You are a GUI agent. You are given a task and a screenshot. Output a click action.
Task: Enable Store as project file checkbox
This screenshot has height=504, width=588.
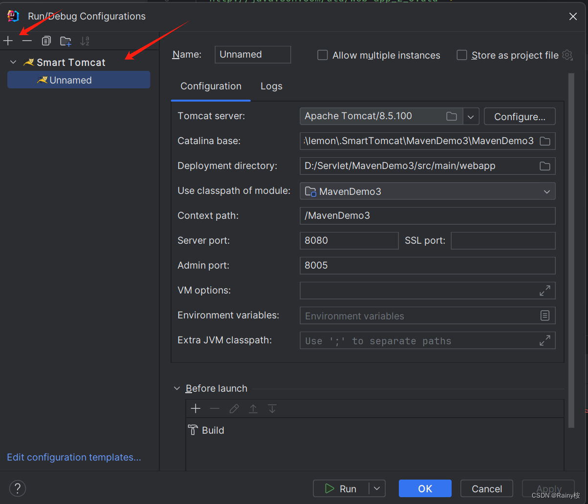coord(462,55)
